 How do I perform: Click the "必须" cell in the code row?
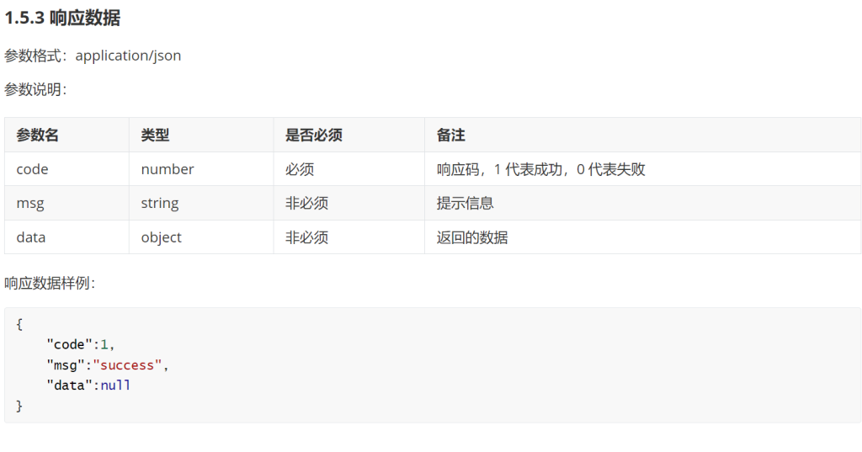click(300, 169)
